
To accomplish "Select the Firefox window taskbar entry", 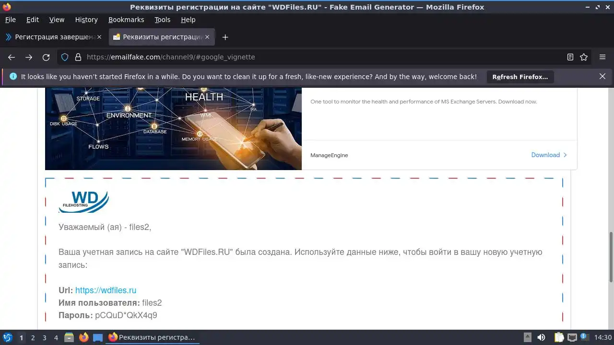I will pyautogui.click(x=152, y=337).
